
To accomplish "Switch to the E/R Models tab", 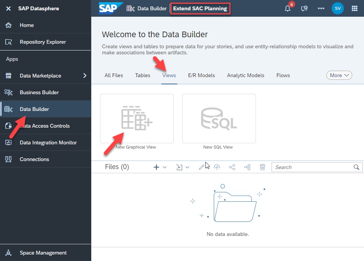I will coord(202,75).
